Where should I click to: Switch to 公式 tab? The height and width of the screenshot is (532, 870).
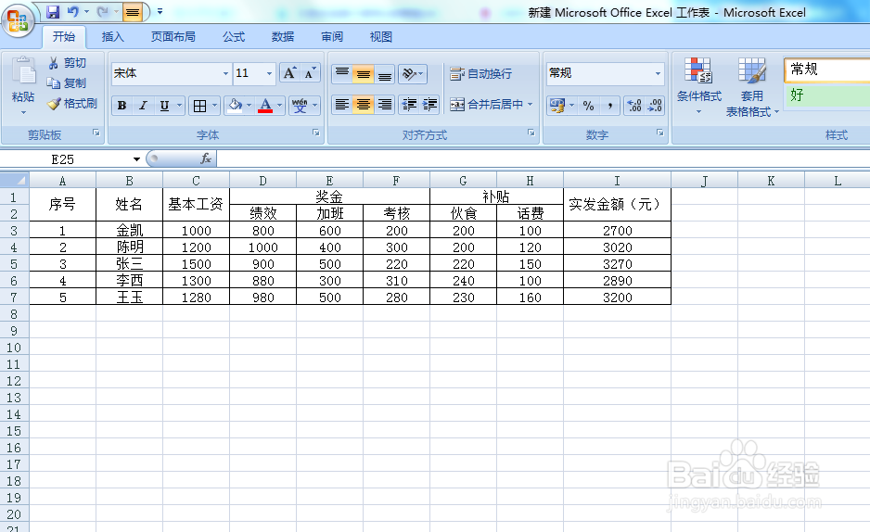coord(234,36)
